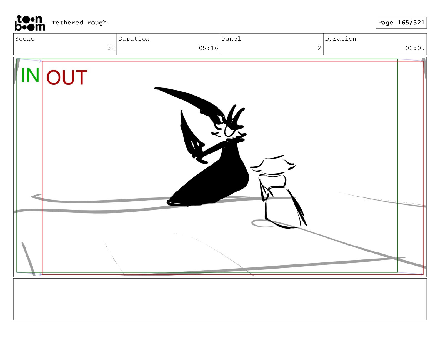Click the scene duration value 05:16
440x340 pixels.
coord(208,48)
